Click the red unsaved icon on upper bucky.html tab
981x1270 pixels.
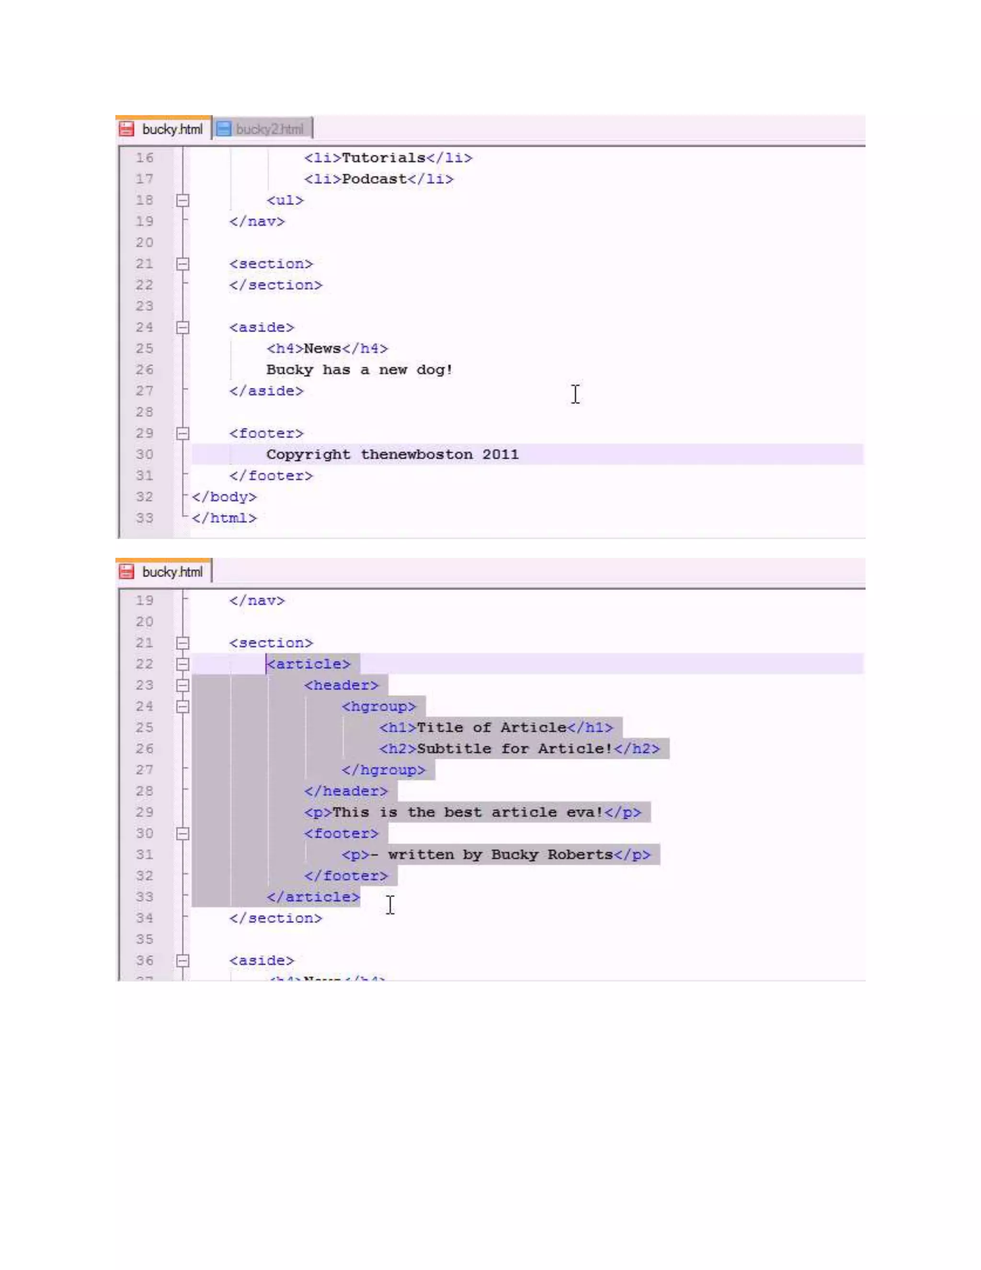point(126,128)
